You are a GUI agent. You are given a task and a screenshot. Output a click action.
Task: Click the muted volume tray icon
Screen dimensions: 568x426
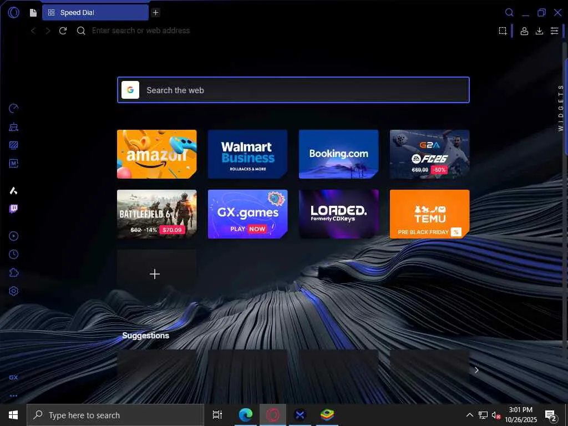[x=495, y=415]
